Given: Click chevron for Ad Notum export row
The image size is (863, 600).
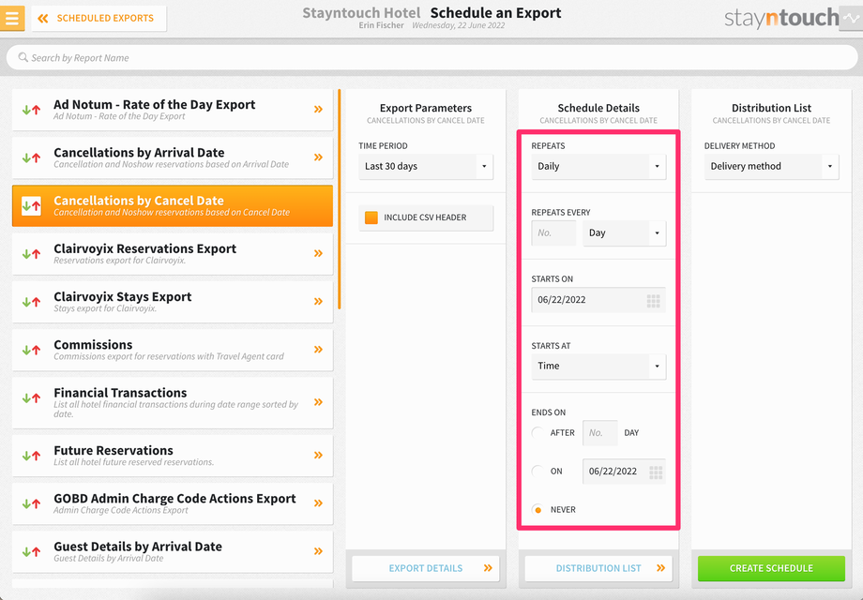Looking at the screenshot, I should click(318, 110).
